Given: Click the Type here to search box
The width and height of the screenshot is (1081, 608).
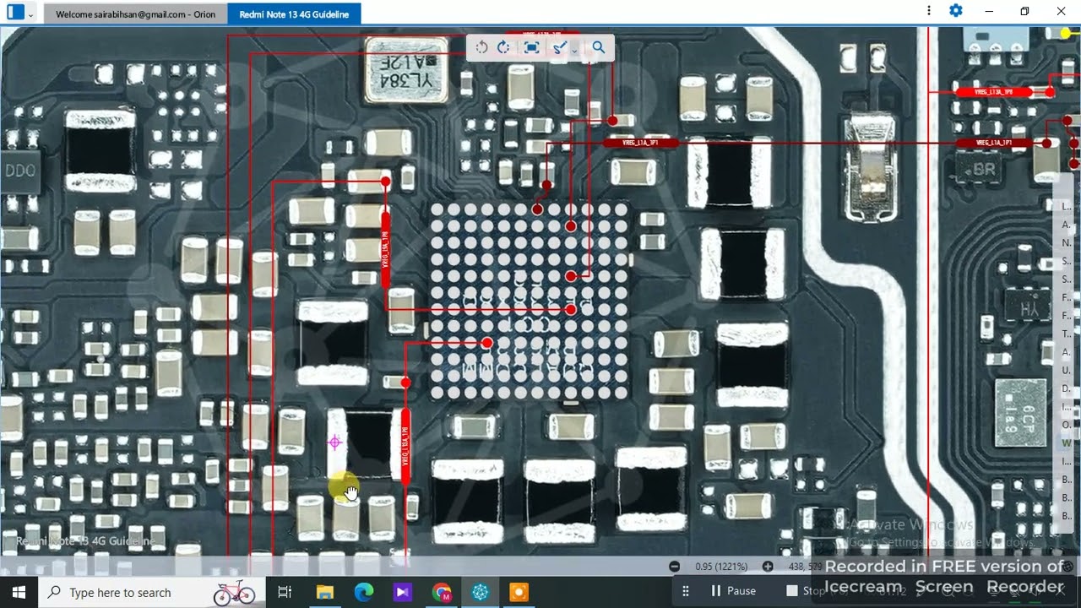Looking at the screenshot, I should click(x=152, y=592).
